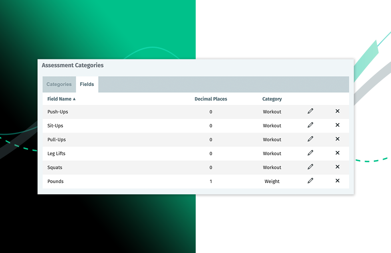Click the Pounds field name

click(x=56, y=181)
